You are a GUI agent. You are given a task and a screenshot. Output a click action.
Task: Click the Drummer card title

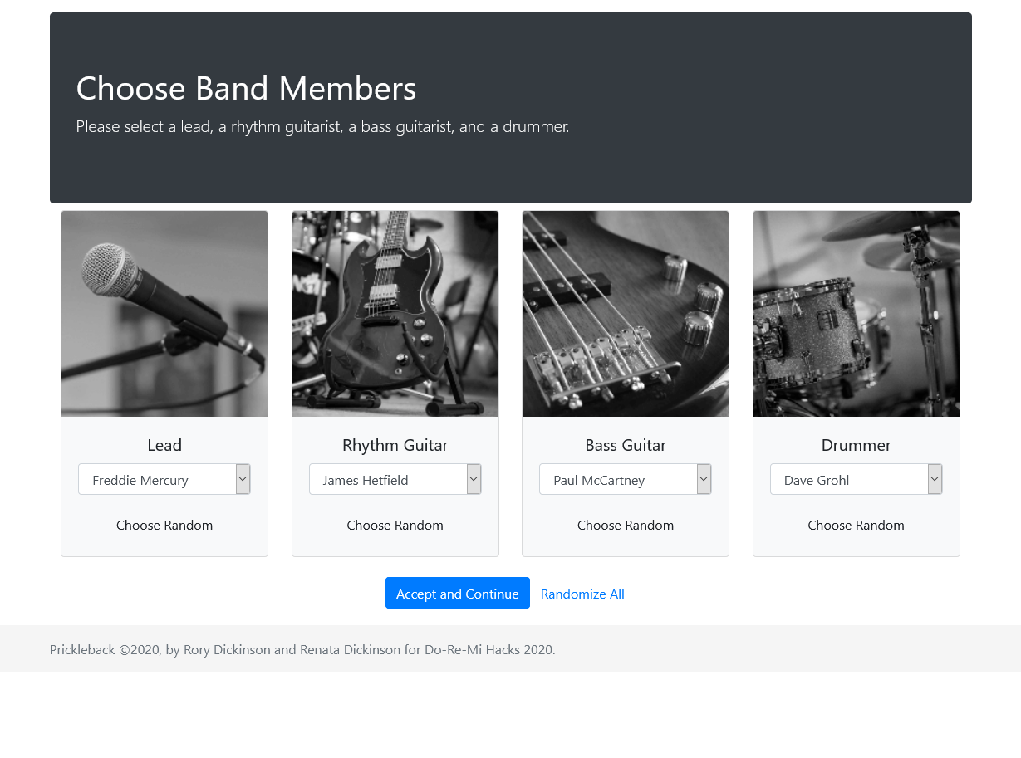(857, 445)
